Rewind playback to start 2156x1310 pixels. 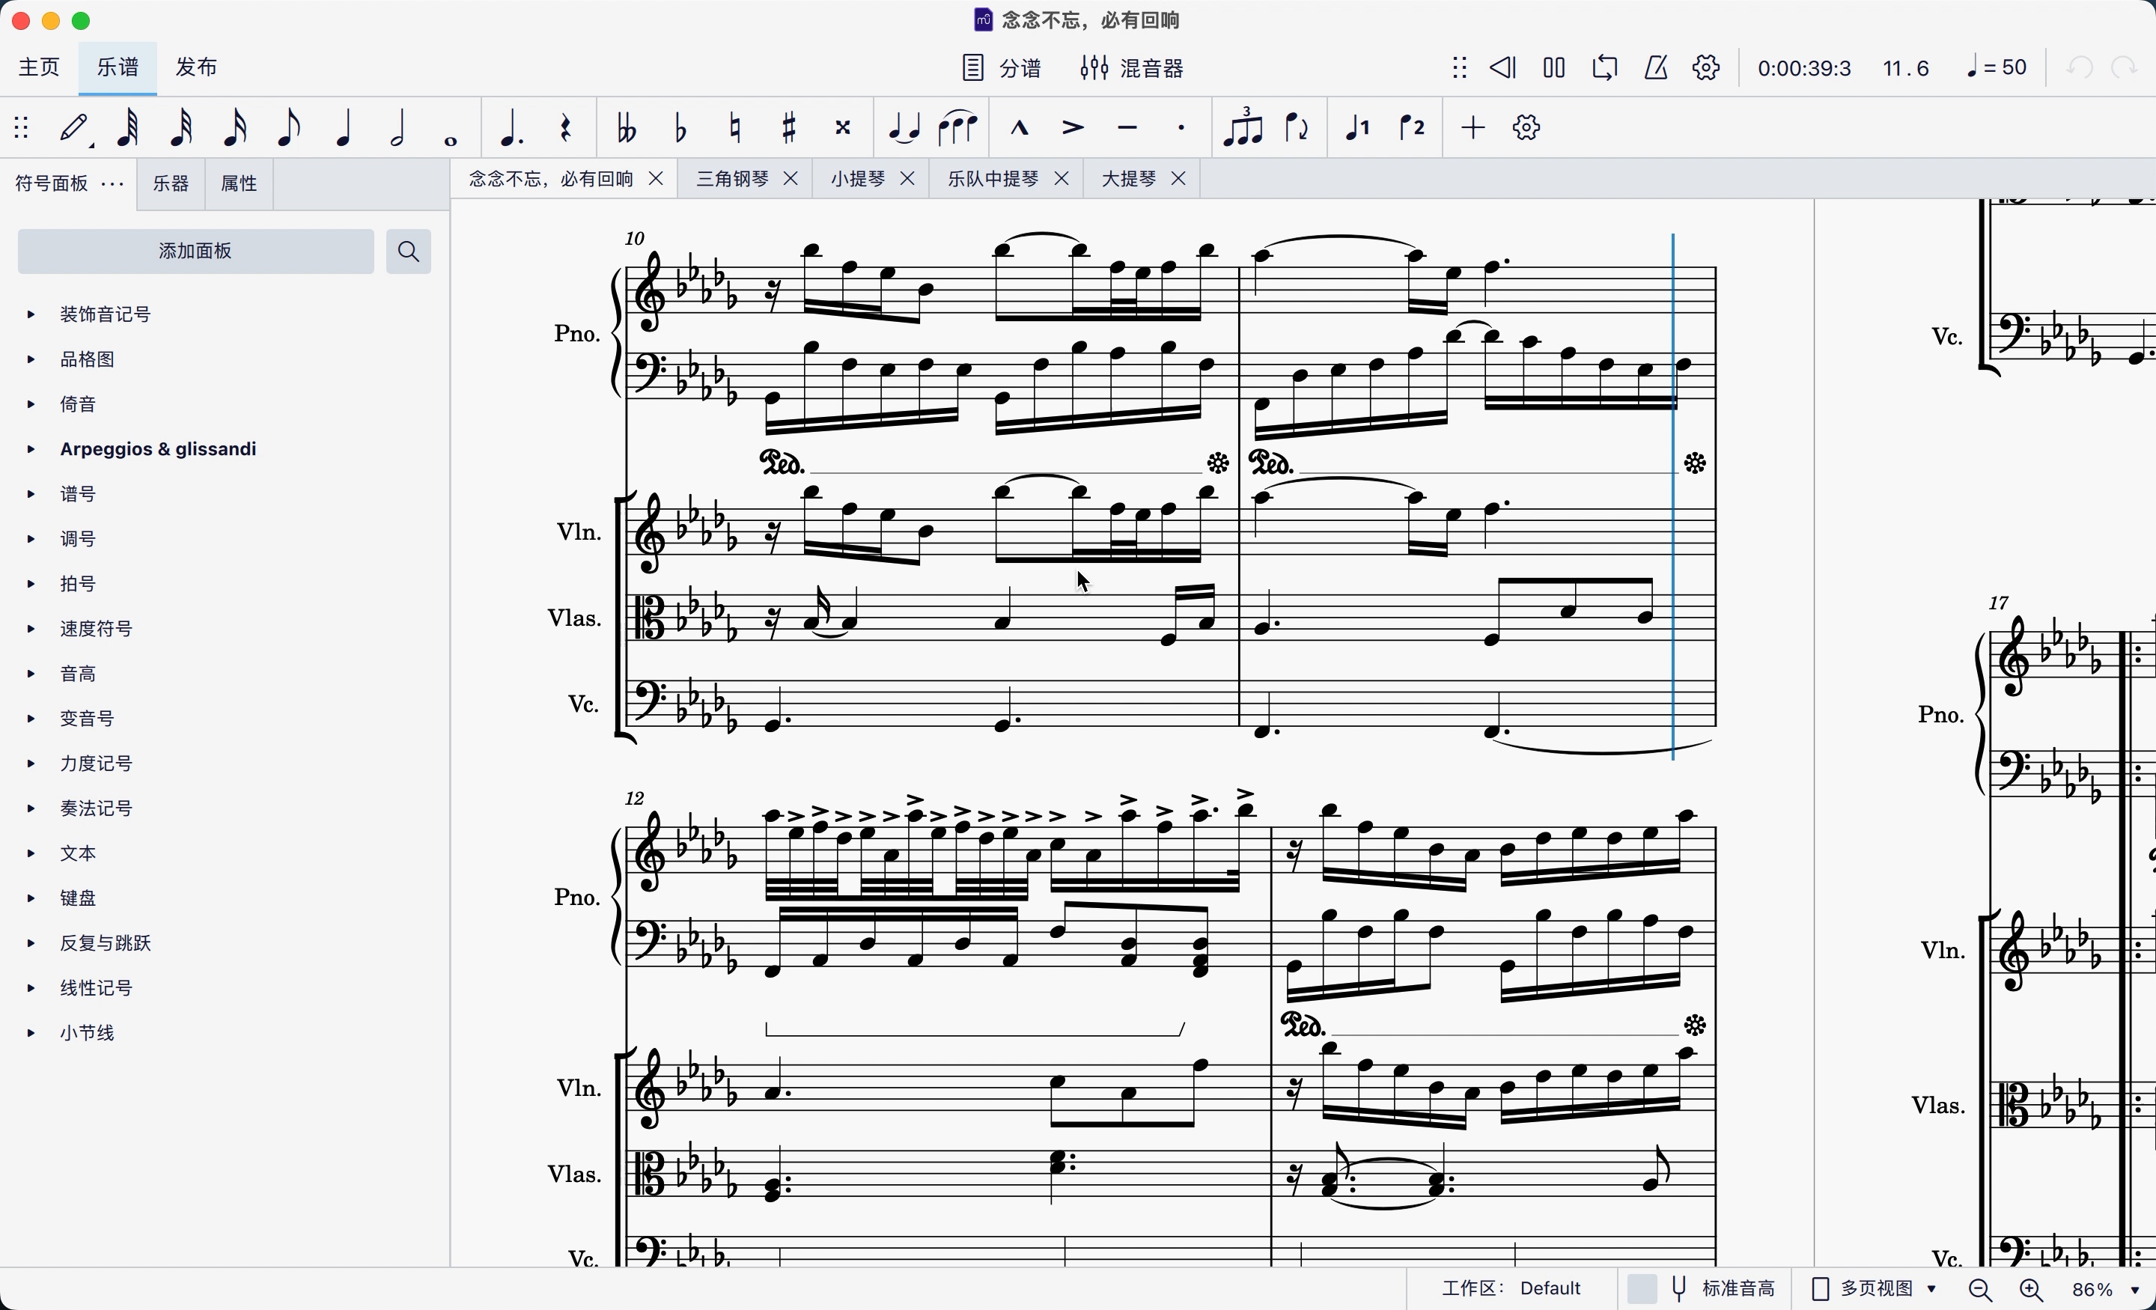pos(1503,67)
